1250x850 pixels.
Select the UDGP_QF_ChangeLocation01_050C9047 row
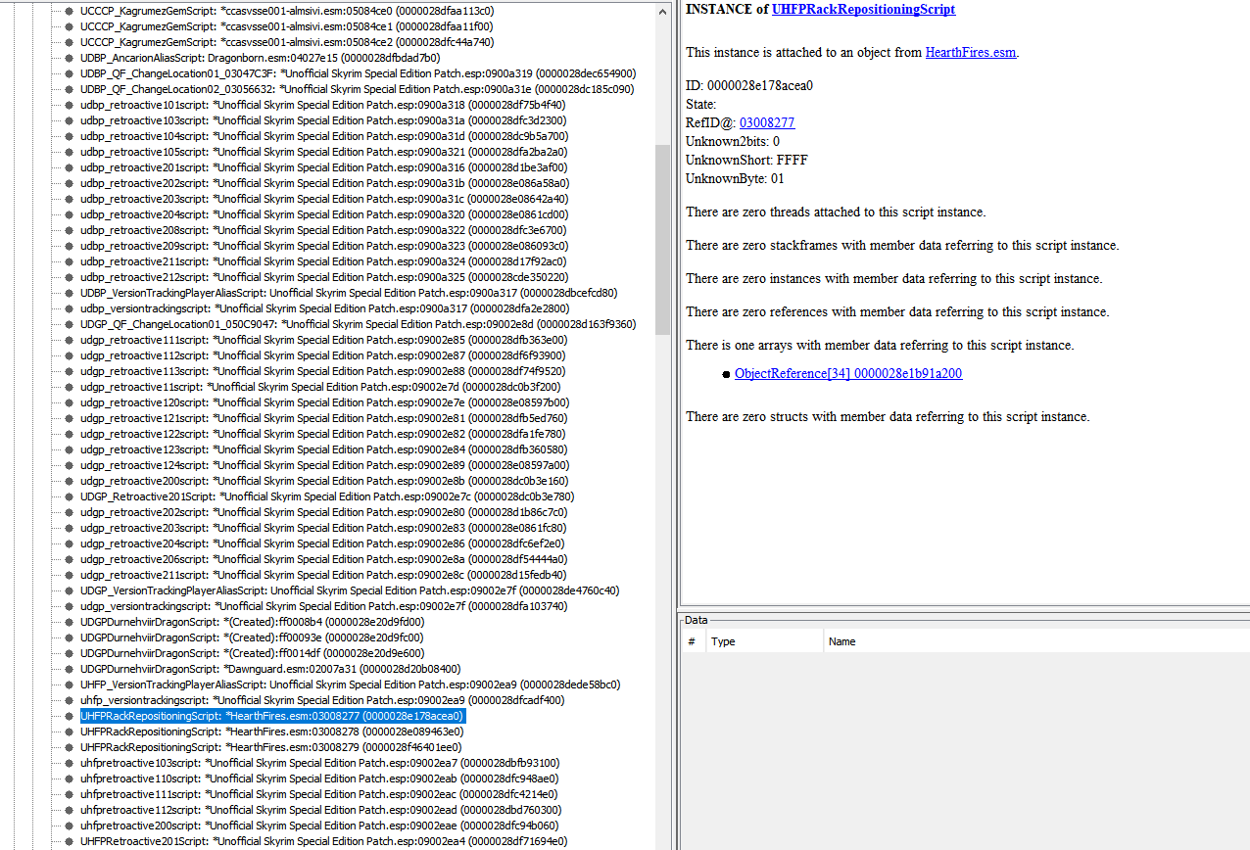click(x=359, y=324)
